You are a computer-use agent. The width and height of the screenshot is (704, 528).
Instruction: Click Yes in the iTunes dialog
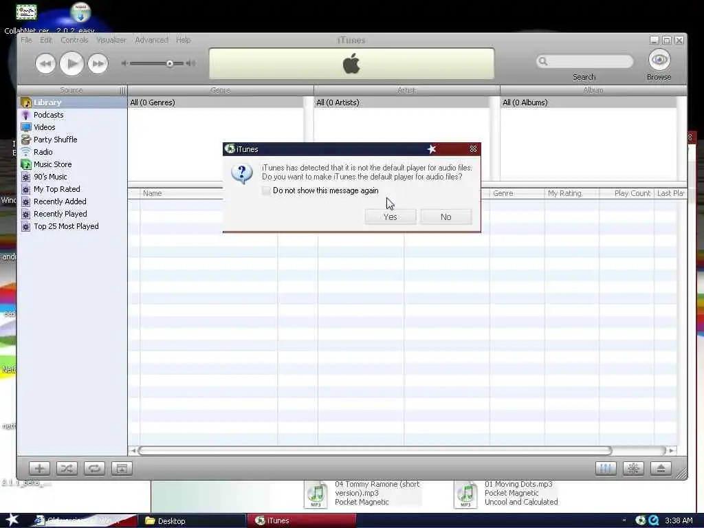point(390,217)
